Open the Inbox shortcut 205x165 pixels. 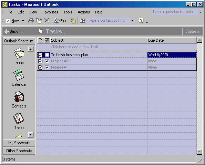(19, 56)
